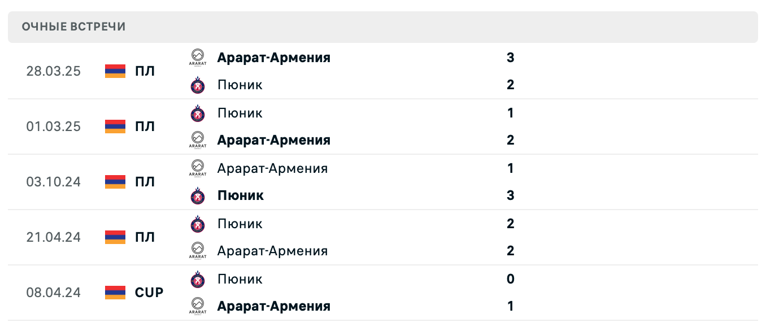766x331 pixels.
Task: Open the Ararat-Armenia logo in the 01.03.25 match
Action: point(197,140)
